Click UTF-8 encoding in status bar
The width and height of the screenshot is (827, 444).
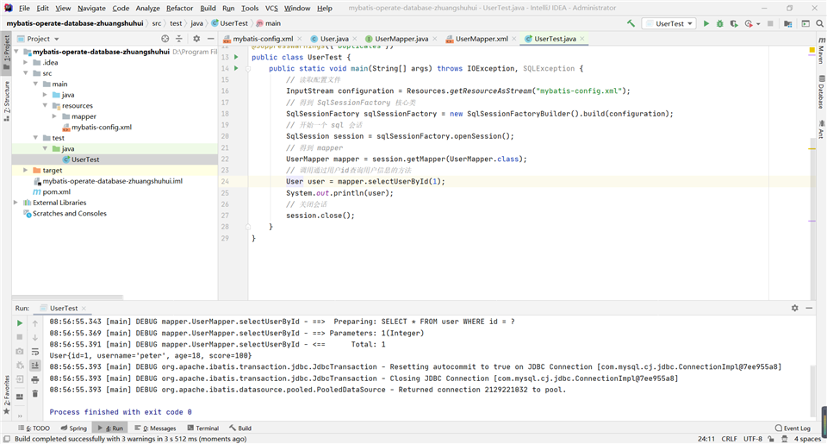point(753,439)
